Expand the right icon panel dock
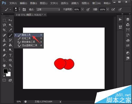Viewport: 132px width, 104px height. [130, 14]
